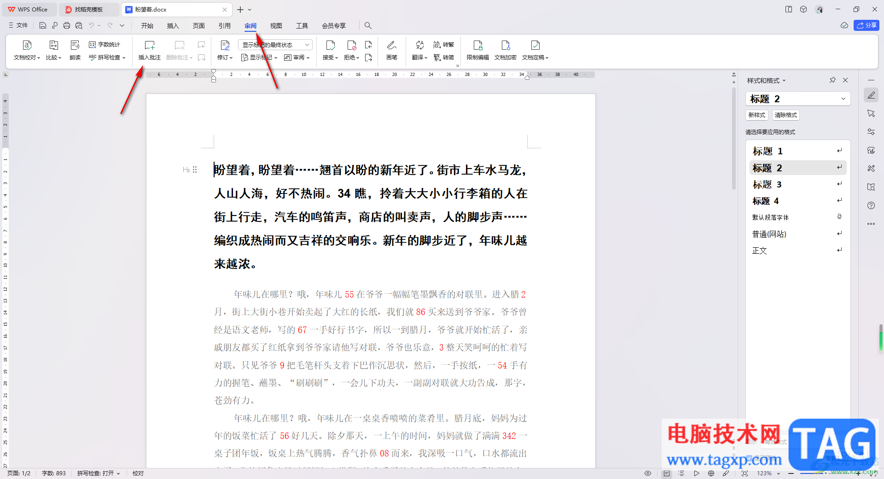Image resolution: width=884 pixels, height=479 pixels.
Task: Open the 标题 2 current style dropdown
Action: tap(798, 99)
